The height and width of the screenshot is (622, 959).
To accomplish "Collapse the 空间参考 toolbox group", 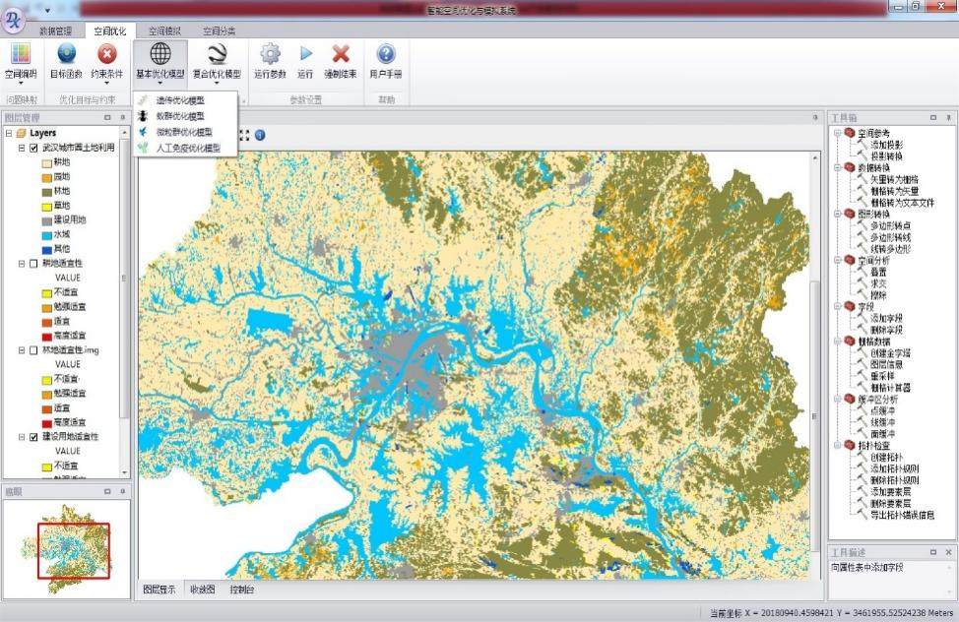I will tap(836, 133).
